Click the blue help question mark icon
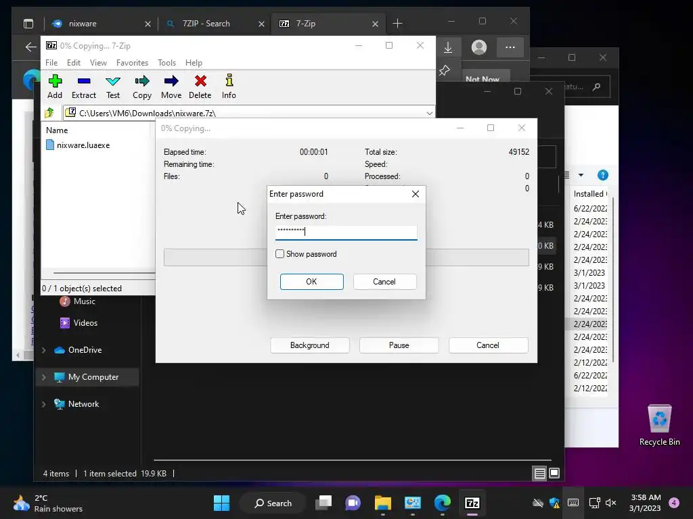693x519 pixels. click(602, 175)
